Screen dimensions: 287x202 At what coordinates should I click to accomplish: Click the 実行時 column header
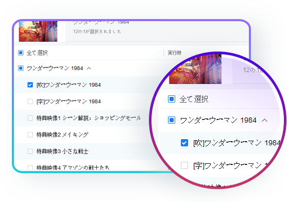[175, 53]
